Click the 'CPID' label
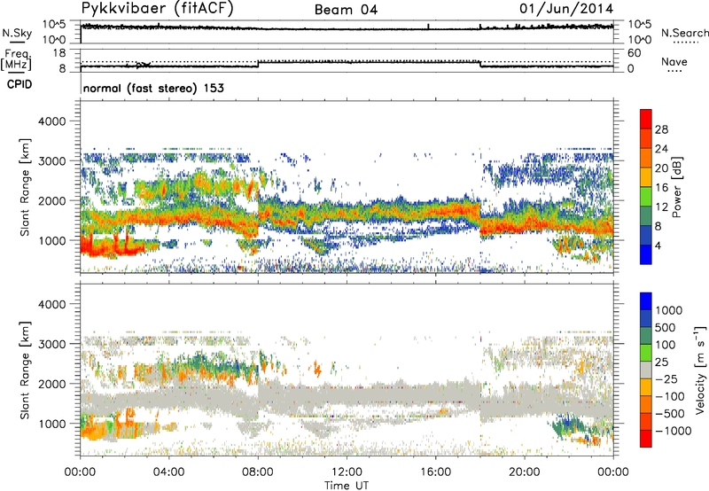This screenshot has width=709, height=491. tap(19, 84)
